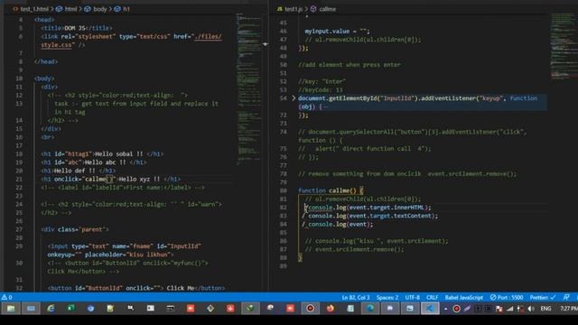
Task: Select callme in the right breadcrumb
Action: pos(327,9)
